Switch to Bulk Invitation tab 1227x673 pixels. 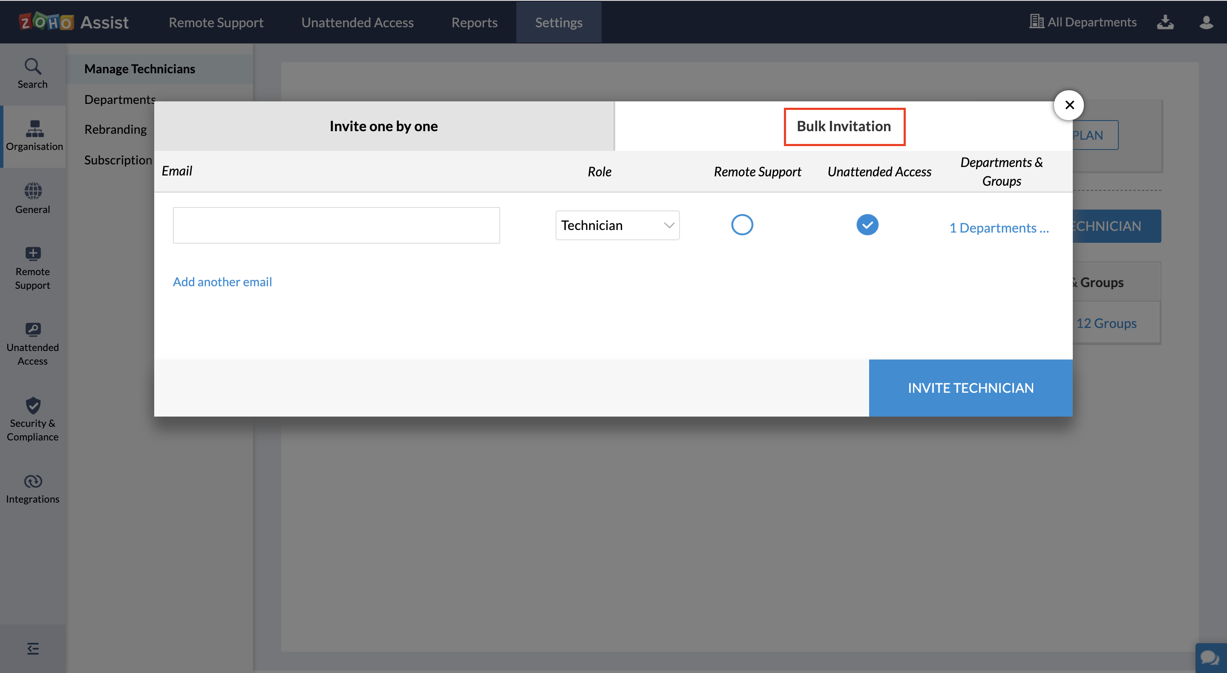tap(844, 126)
